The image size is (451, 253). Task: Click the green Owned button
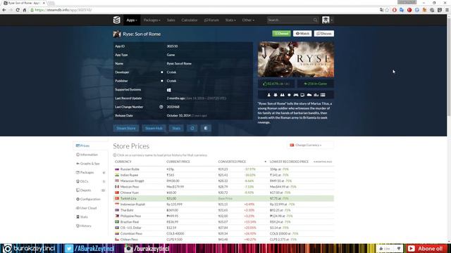pyautogui.click(x=281, y=34)
